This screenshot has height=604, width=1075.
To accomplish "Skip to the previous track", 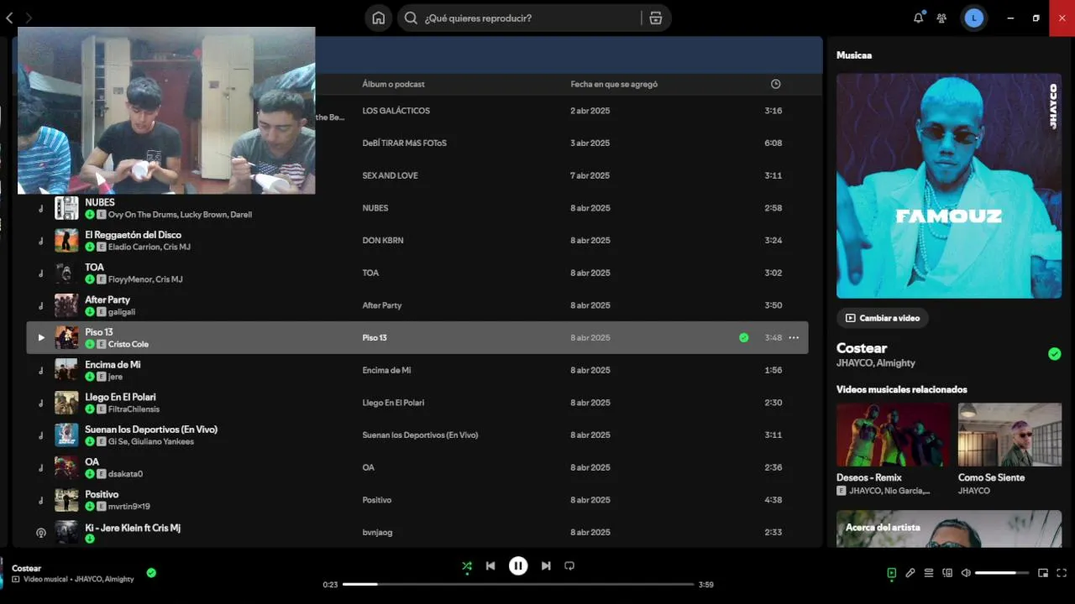I will click(490, 566).
